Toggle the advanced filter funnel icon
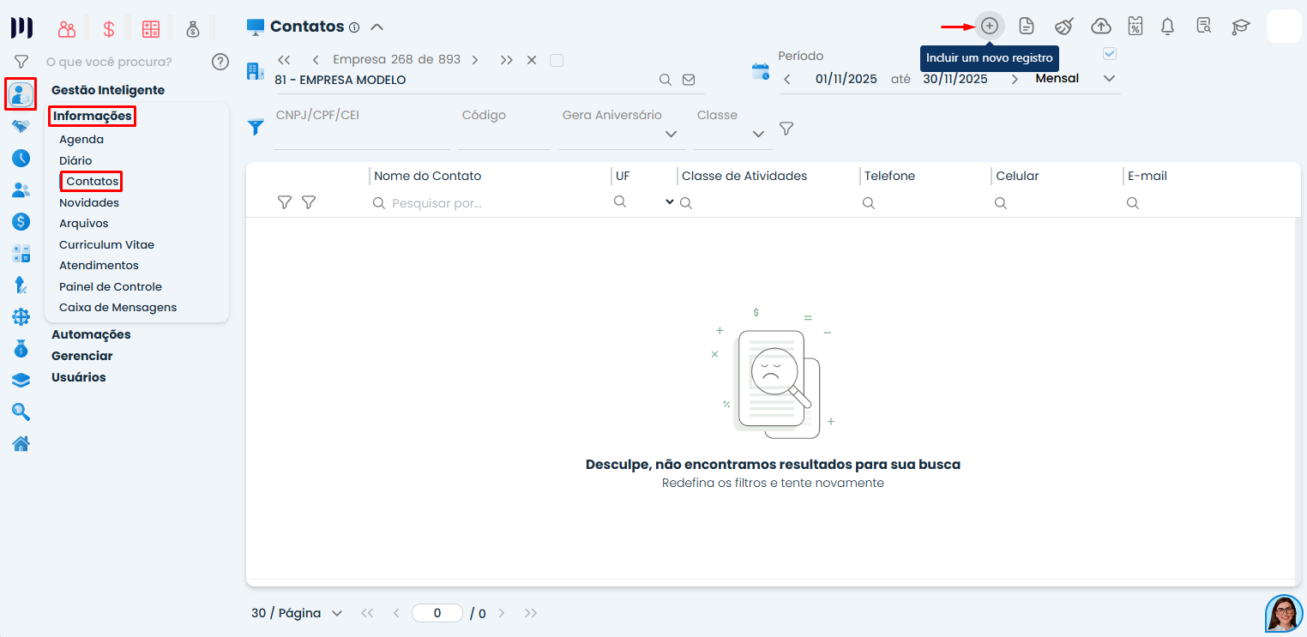The width and height of the screenshot is (1307, 637). (x=786, y=129)
